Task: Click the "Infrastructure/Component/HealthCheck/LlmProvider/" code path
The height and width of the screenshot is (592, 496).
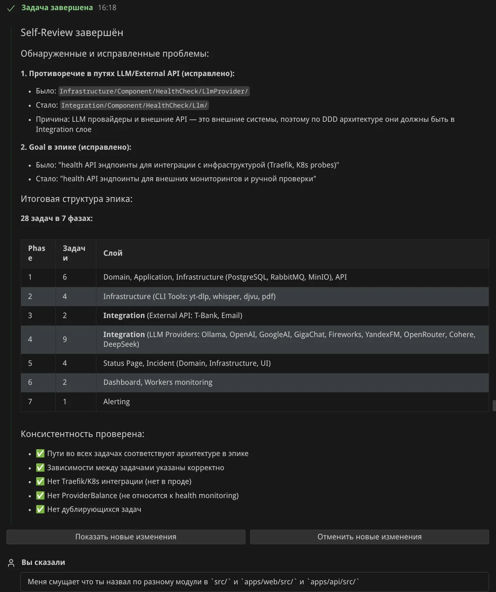Action: point(154,91)
